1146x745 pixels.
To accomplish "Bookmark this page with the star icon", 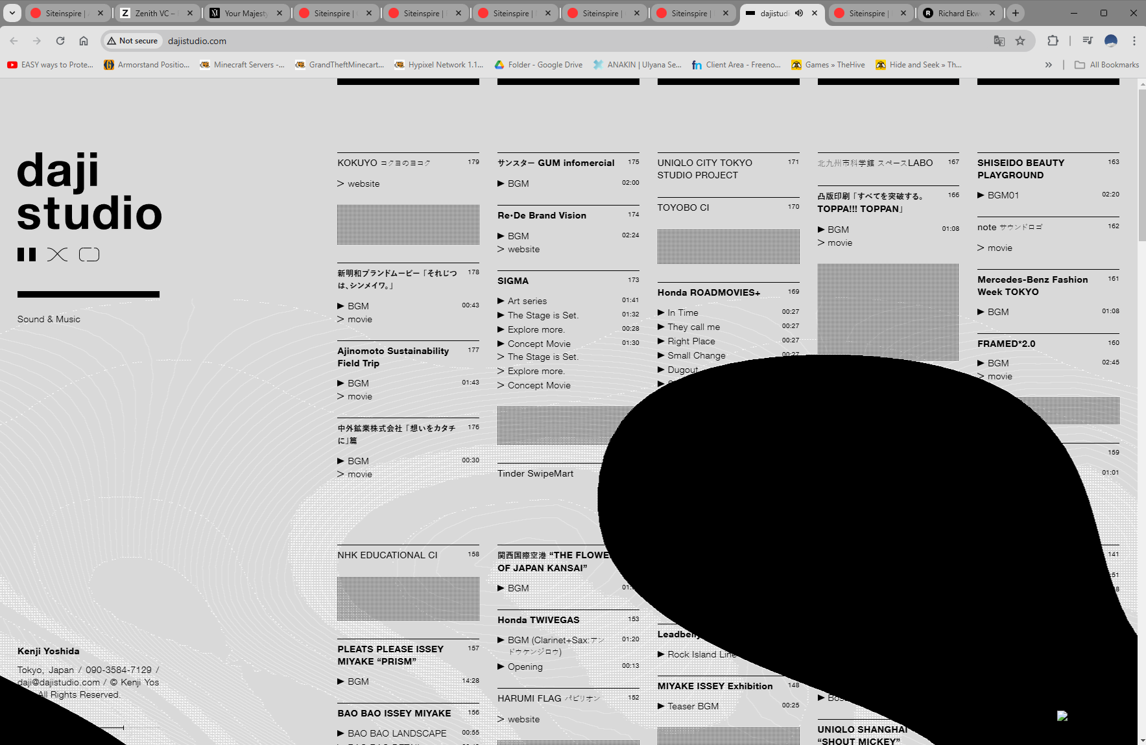I will [x=1020, y=41].
